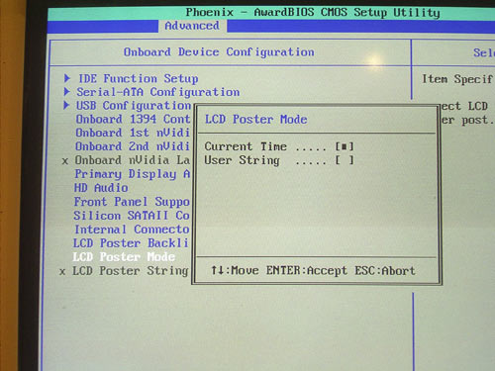Click the Phoenix AwardBIOS title text
Image resolution: width=495 pixels, height=371 pixels.
[x=313, y=13]
